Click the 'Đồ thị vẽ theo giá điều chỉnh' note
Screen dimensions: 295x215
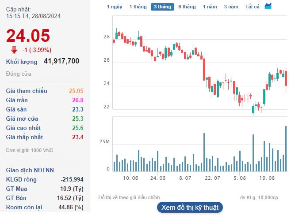[129, 197]
